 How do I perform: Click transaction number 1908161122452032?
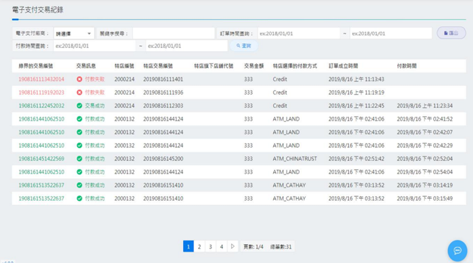click(41, 106)
